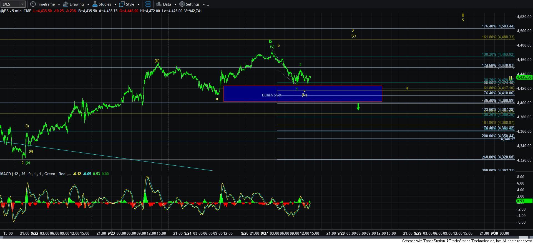Viewport: 533px width, 243px height.
Task: Click the Settings gear icon
Action: [x=182, y=4]
